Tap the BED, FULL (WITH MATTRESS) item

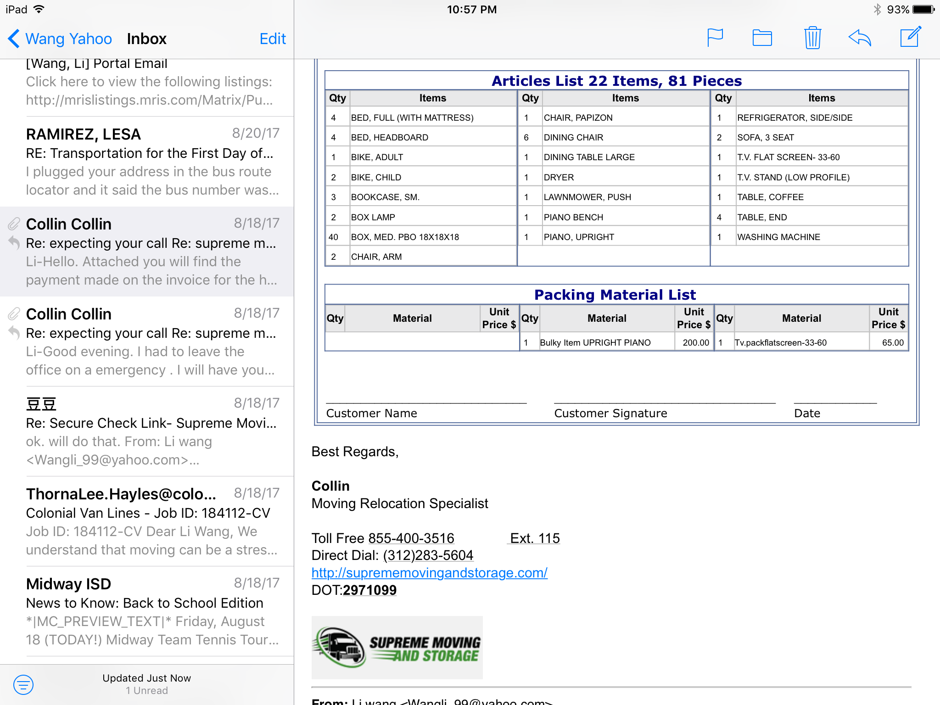coord(412,117)
